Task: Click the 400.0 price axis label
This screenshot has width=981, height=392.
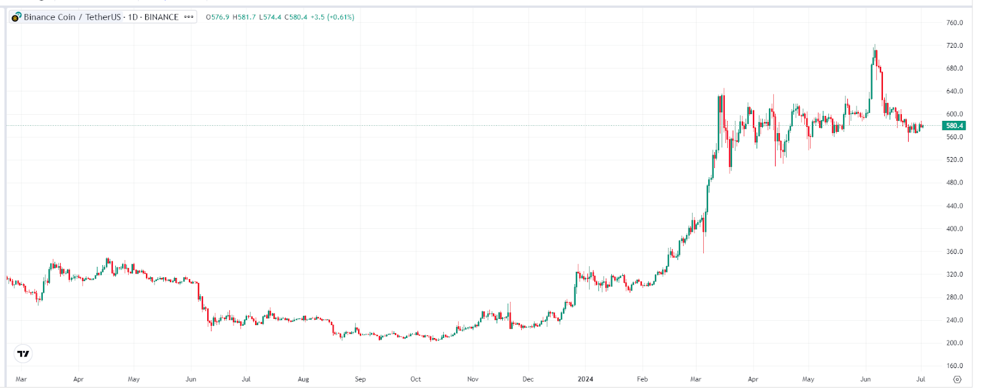Action: pyautogui.click(x=955, y=229)
